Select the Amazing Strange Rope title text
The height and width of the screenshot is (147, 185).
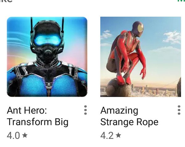[x=129, y=116]
